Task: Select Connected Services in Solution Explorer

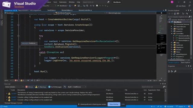Action: tap(182, 24)
